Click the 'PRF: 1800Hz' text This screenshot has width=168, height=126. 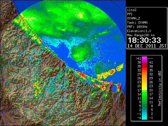tap(137, 27)
